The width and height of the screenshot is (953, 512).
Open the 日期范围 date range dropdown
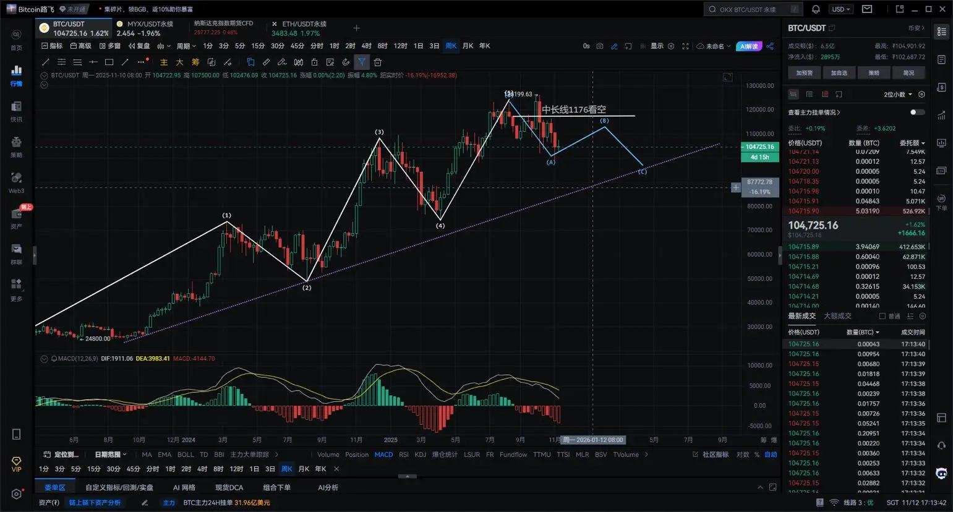click(110, 454)
